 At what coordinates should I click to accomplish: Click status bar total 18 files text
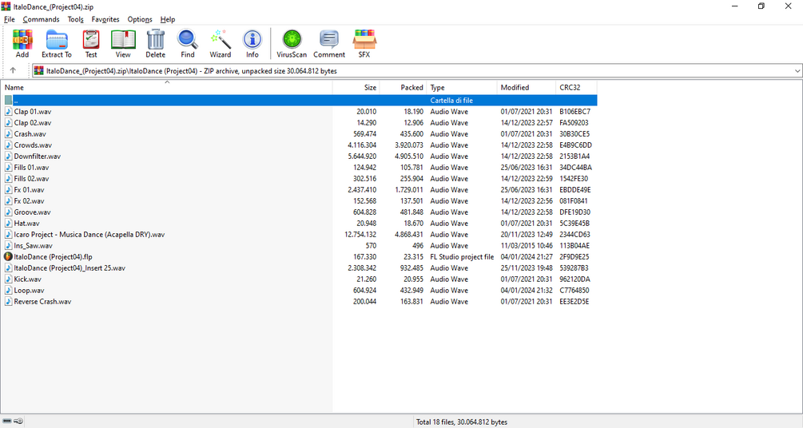pyautogui.click(x=461, y=422)
